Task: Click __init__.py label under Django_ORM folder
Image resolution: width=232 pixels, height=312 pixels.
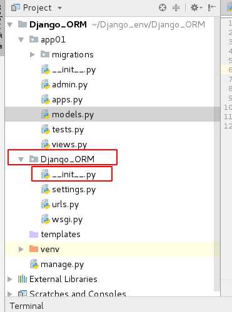Action: coord(74,175)
